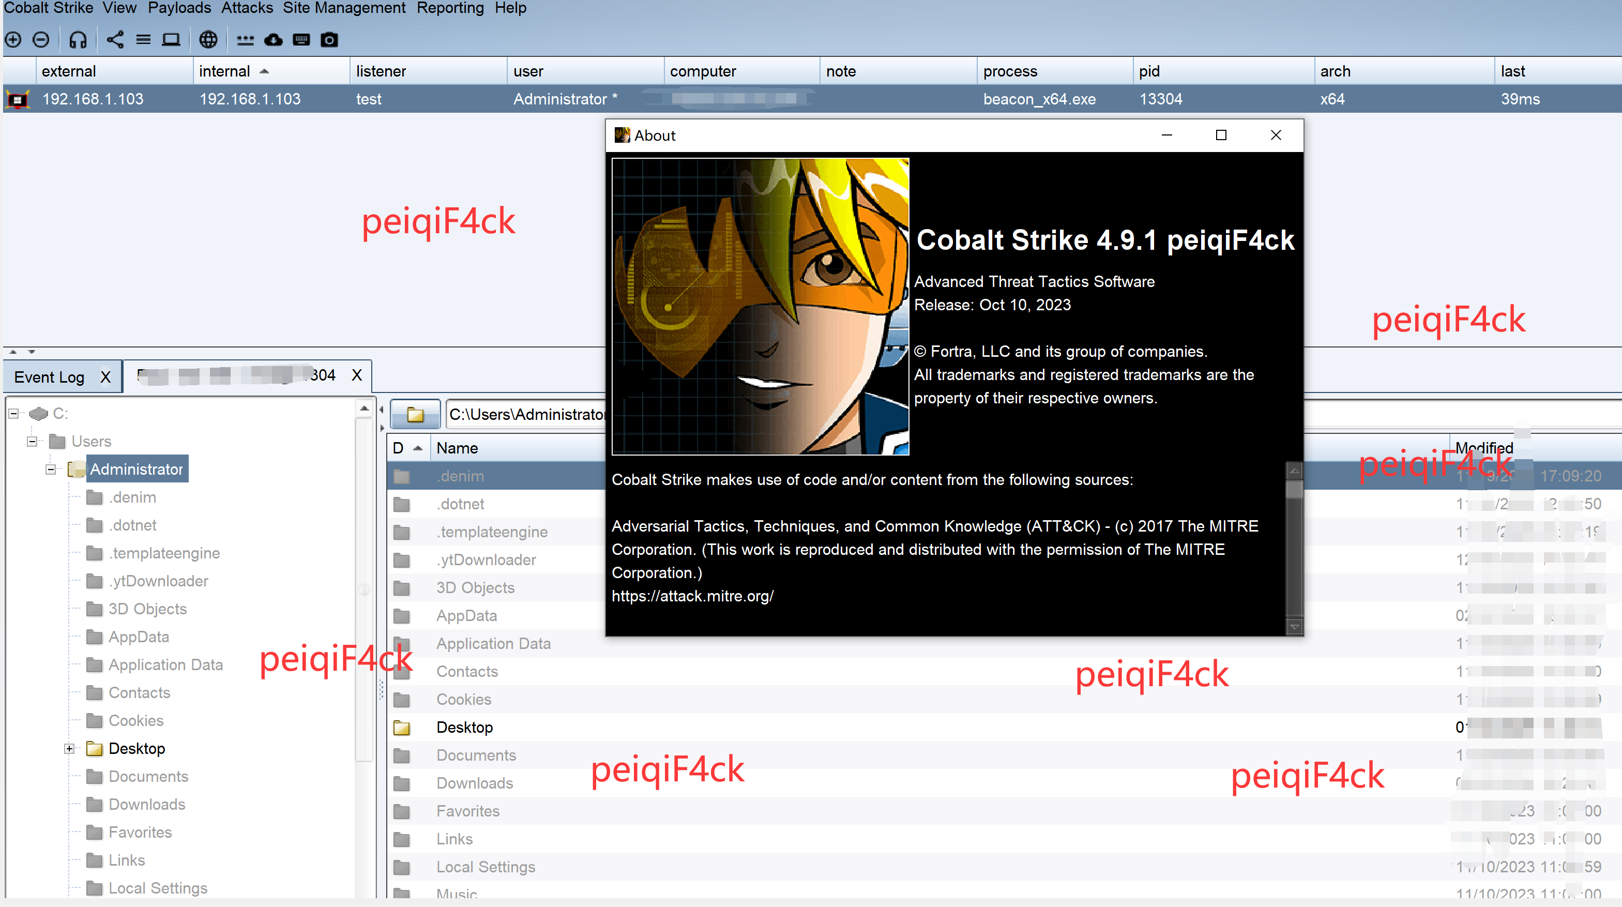Click the listener column header

click(428, 71)
